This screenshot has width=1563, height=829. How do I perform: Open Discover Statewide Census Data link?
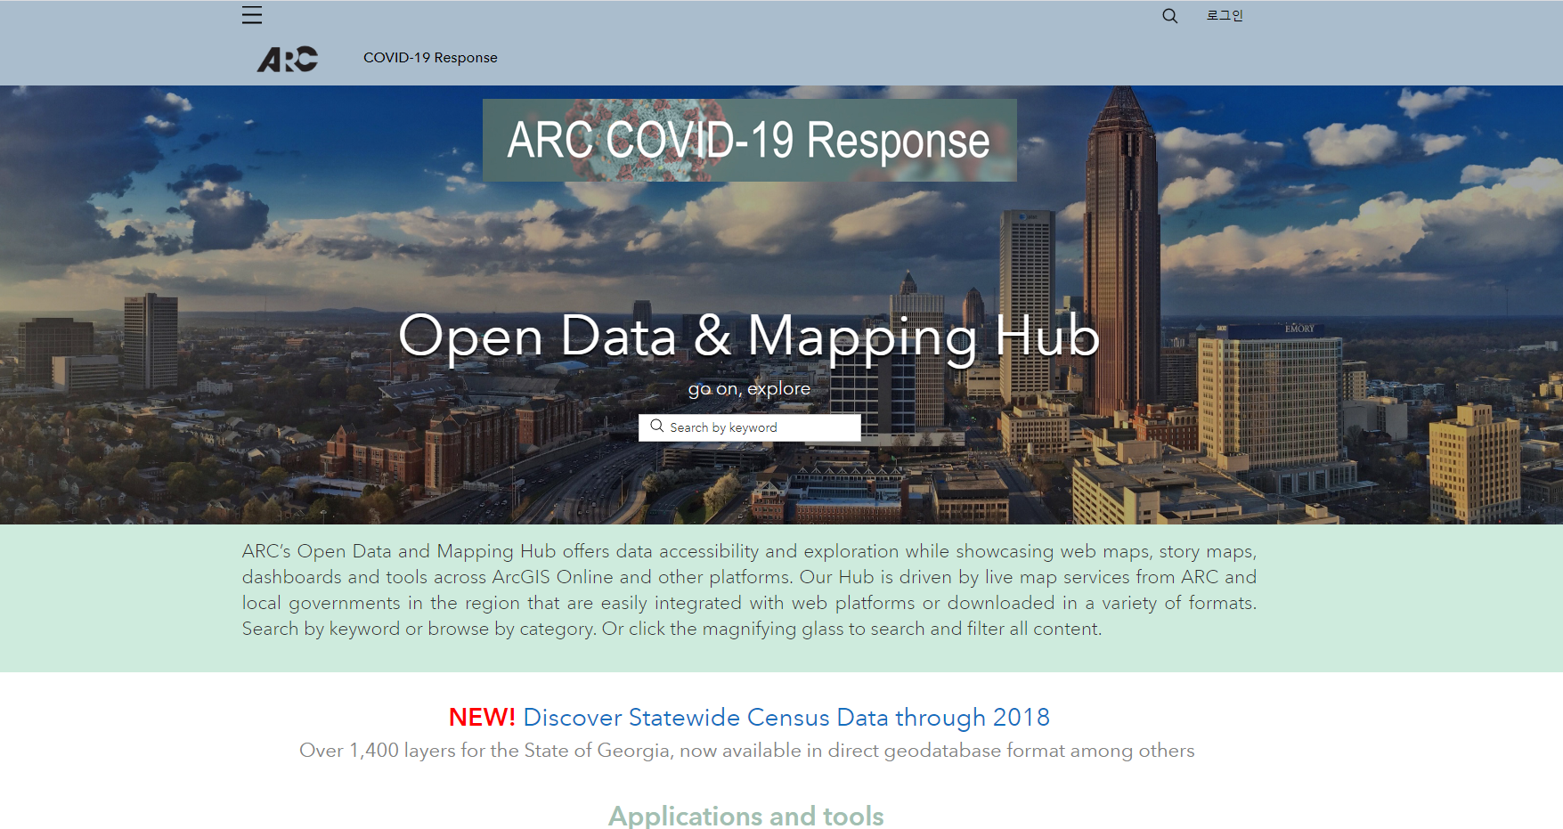[786, 718]
